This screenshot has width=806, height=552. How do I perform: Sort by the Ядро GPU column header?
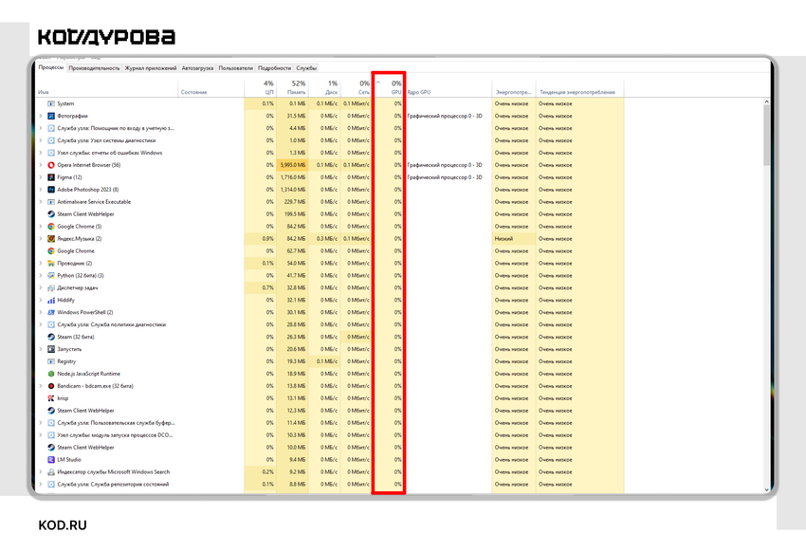click(x=449, y=87)
